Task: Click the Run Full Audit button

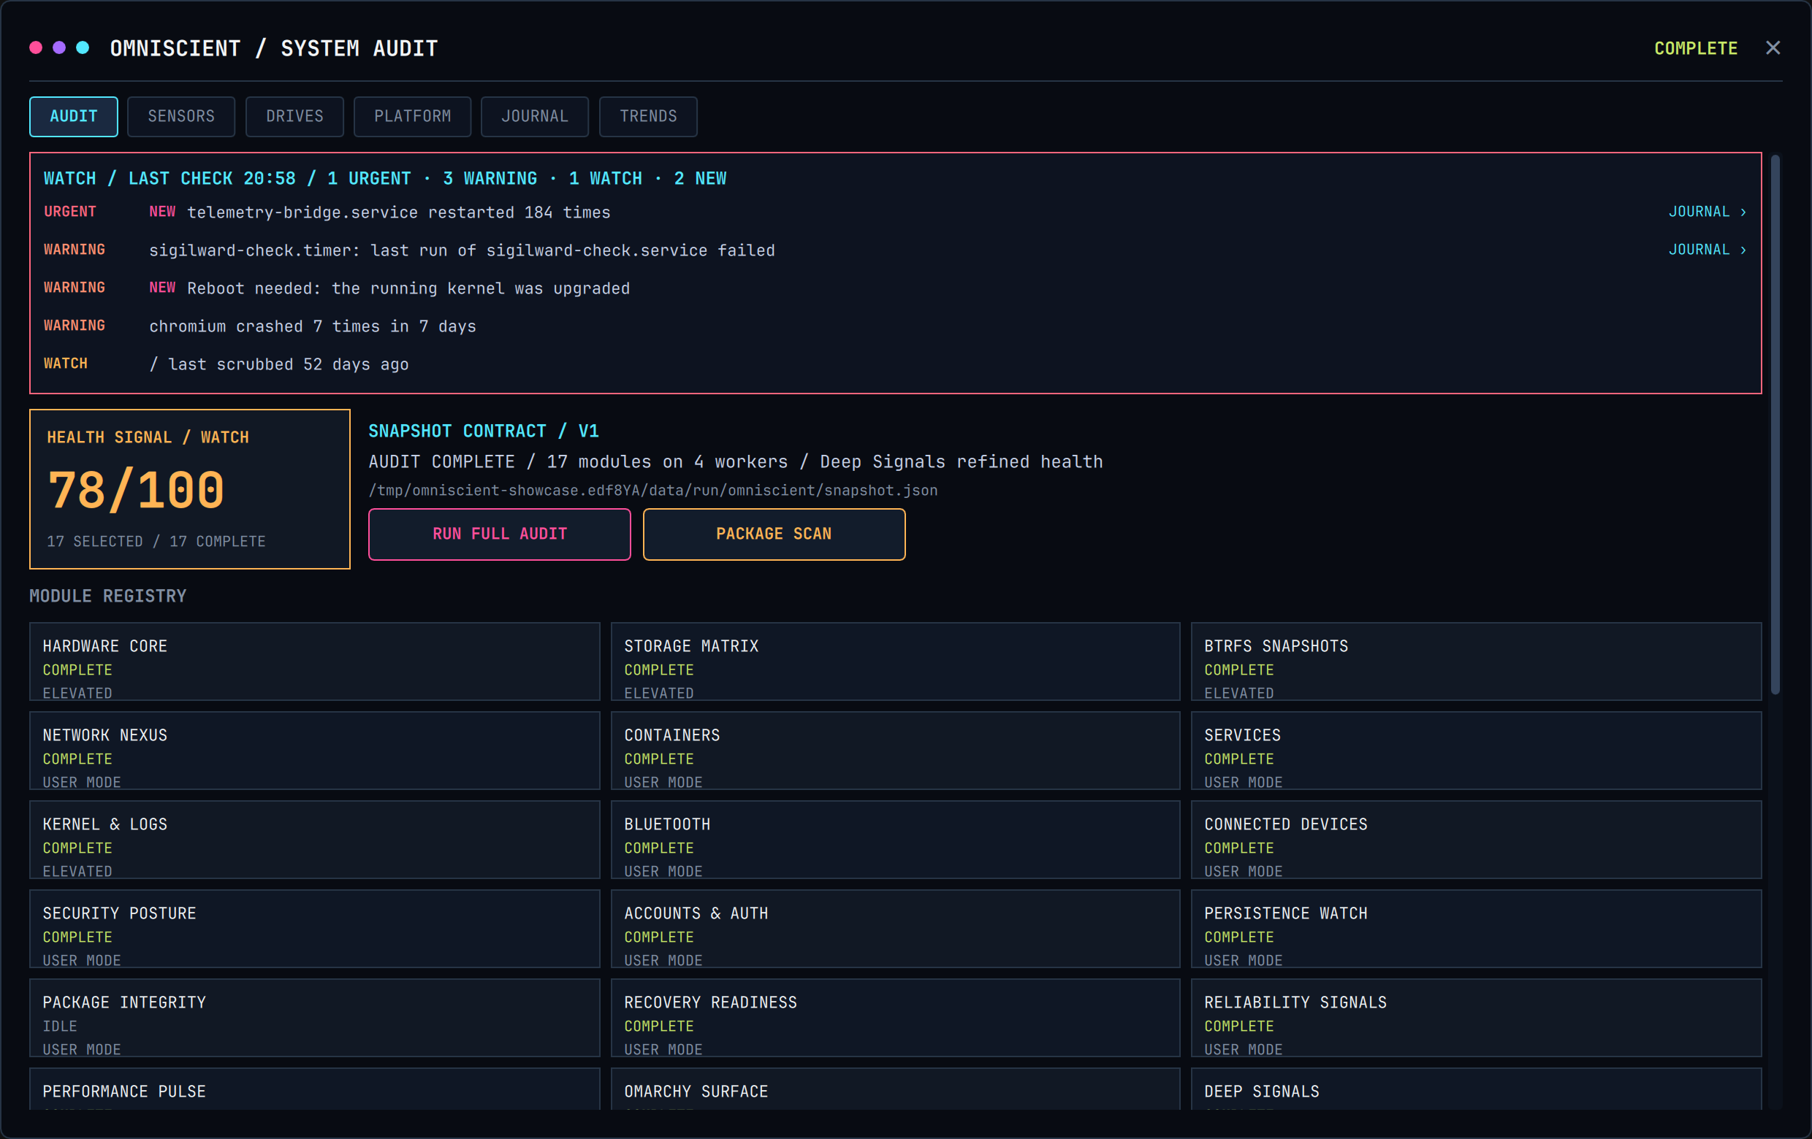Action: [x=500, y=534]
